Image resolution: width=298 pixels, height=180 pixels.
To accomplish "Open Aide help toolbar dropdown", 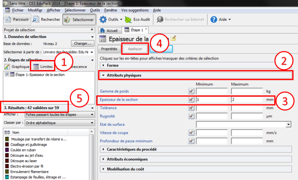I will pyautogui.click(x=220, y=19).
